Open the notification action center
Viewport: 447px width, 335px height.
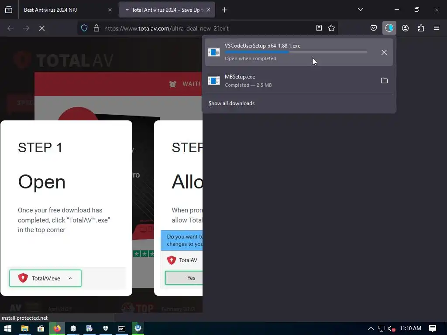click(x=433, y=328)
